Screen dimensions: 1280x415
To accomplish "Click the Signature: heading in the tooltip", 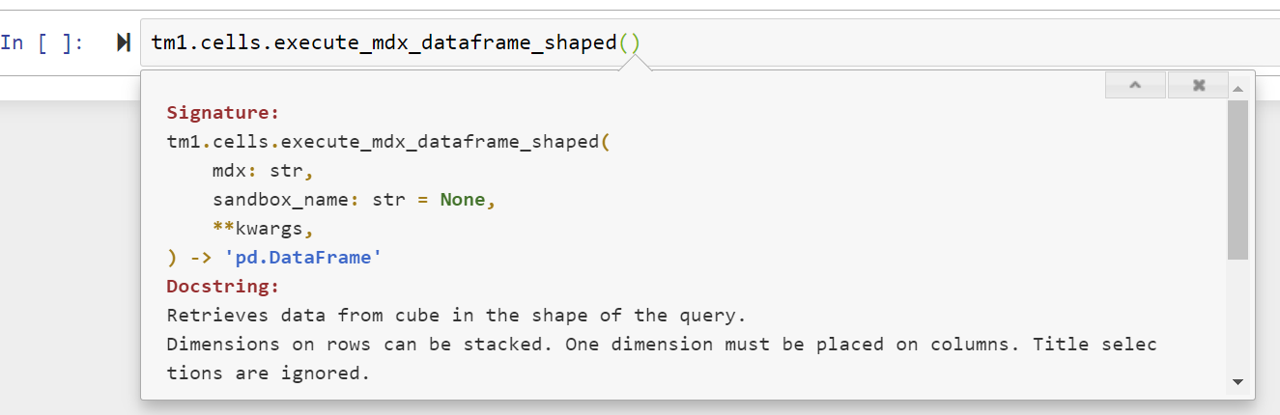I will coord(222,112).
